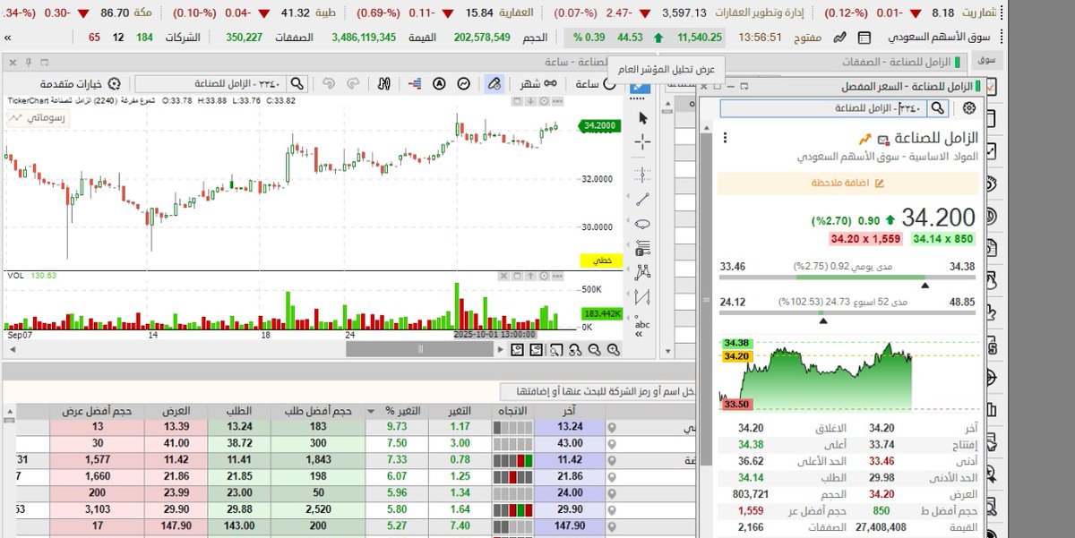This screenshot has width=1075, height=538.
Task: Switch to the سوق tab
Action: pos(988,60)
